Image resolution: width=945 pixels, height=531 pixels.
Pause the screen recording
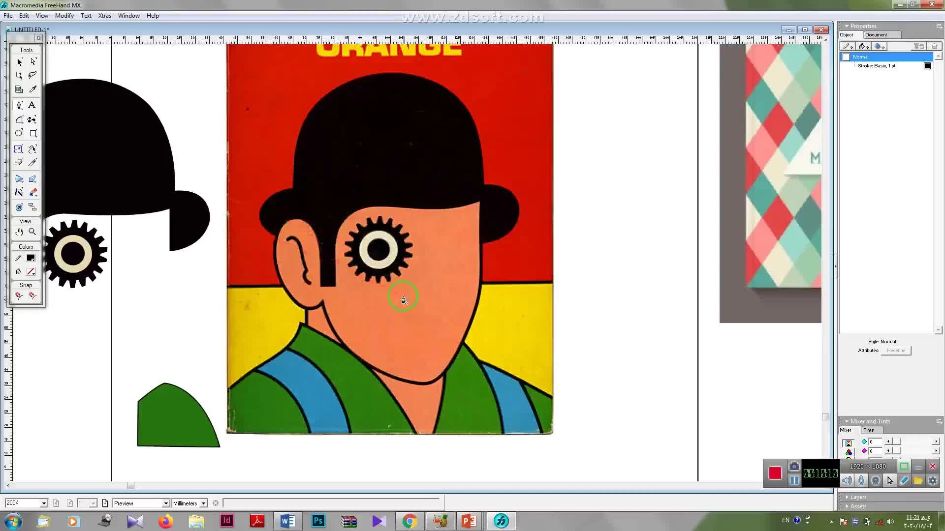pos(794,480)
